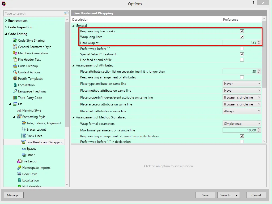Toggle Keep existing line breaks checkbox
Viewport: 272px width, 204px height.
tap(242, 31)
